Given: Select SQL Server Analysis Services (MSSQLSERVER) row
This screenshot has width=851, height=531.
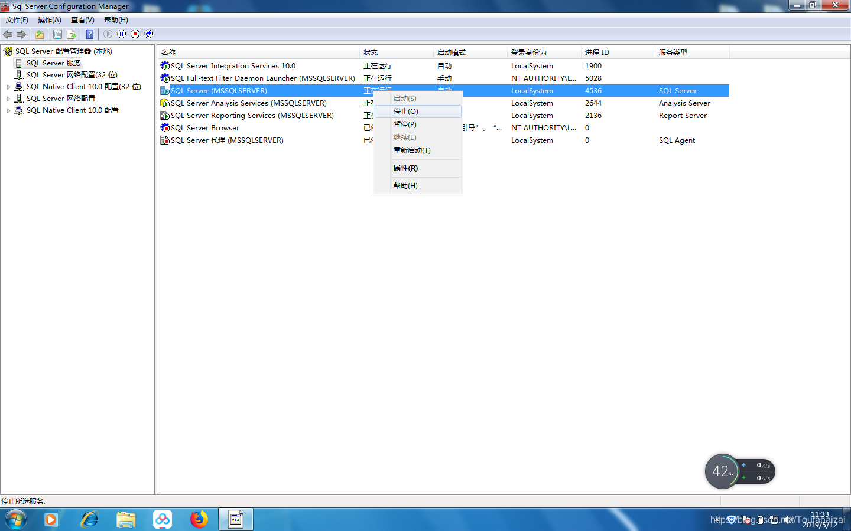Looking at the screenshot, I should [x=444, y=103].
